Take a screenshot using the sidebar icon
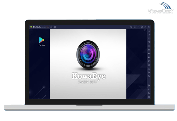The image size is (177, 121). pos(149,61)
